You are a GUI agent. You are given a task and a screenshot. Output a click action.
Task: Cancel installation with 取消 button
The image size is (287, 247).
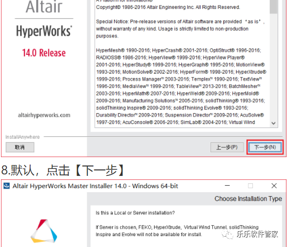coord(20,147)
